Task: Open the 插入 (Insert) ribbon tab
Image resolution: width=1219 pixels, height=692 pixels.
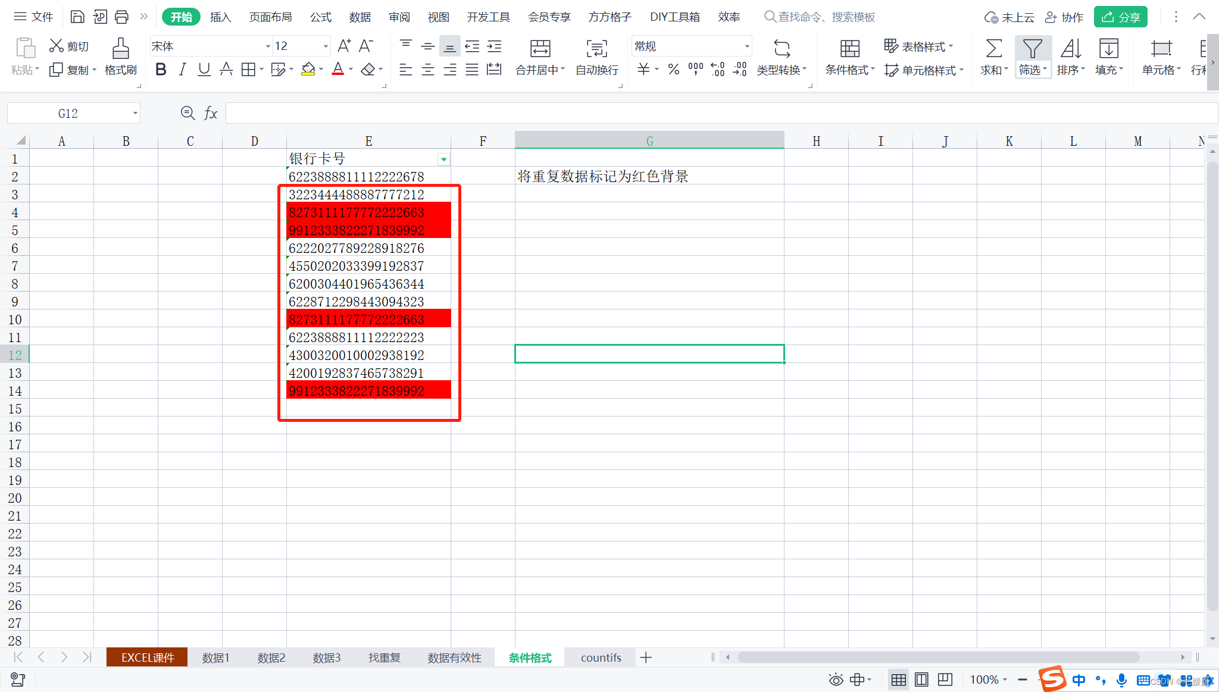Action: (x=220, y=17)
